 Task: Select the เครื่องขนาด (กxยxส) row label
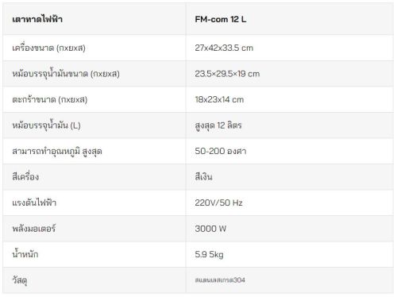coord(48,48)
